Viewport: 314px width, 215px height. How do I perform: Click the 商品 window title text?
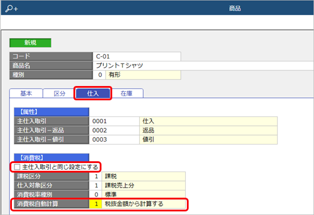click(x=235, y=8)
